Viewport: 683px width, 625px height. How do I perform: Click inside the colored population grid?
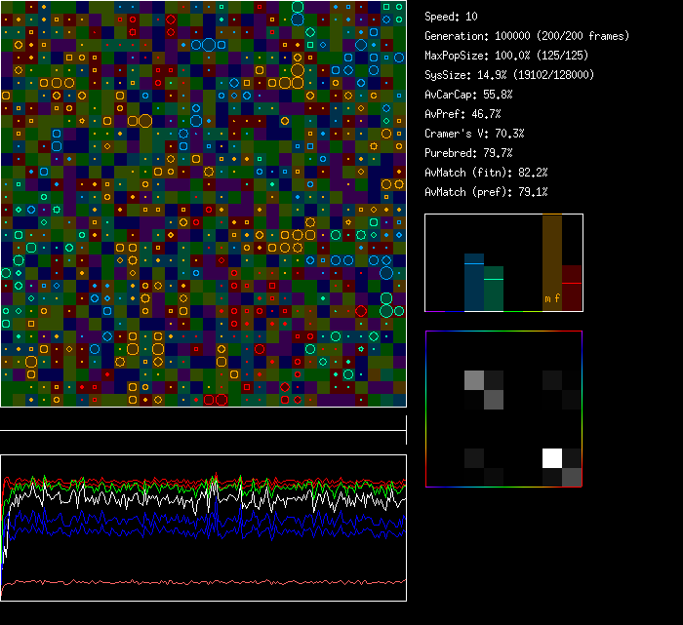click(203, 203)
